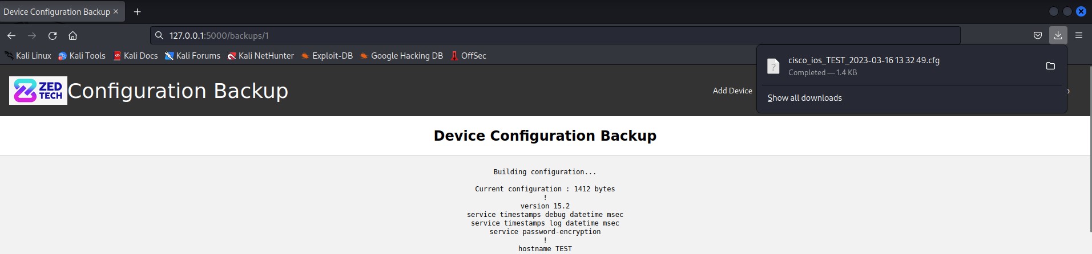Open the browser home page

point(72,35)
